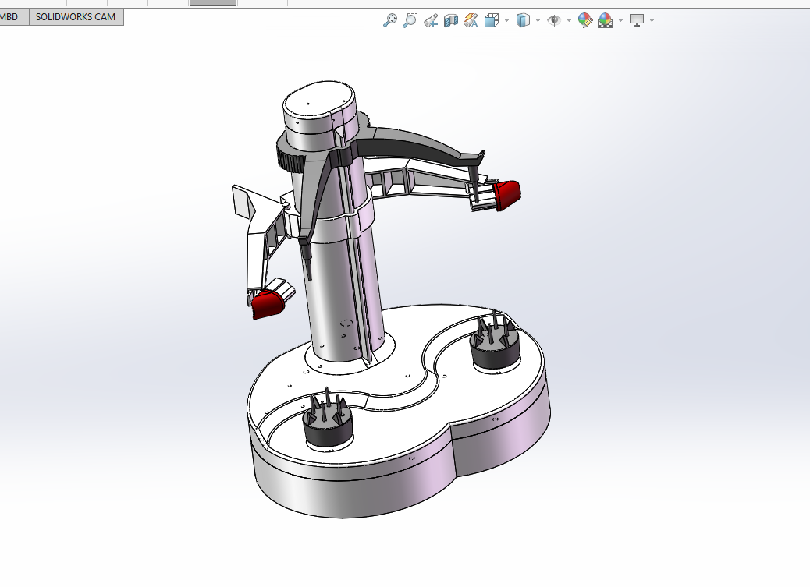Image resolution: width=810 pixels, height=587 pixels.
Task: Toggle Hide/Show Items eye icon
Action: [554, 20]
